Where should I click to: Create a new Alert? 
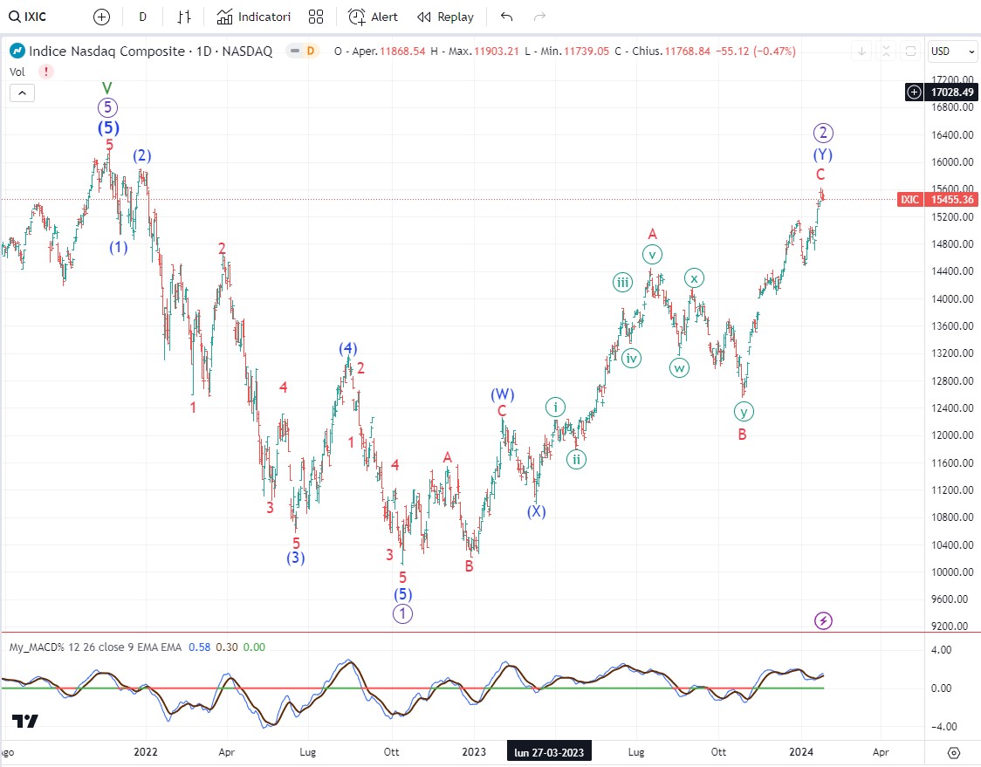(373, 17)
